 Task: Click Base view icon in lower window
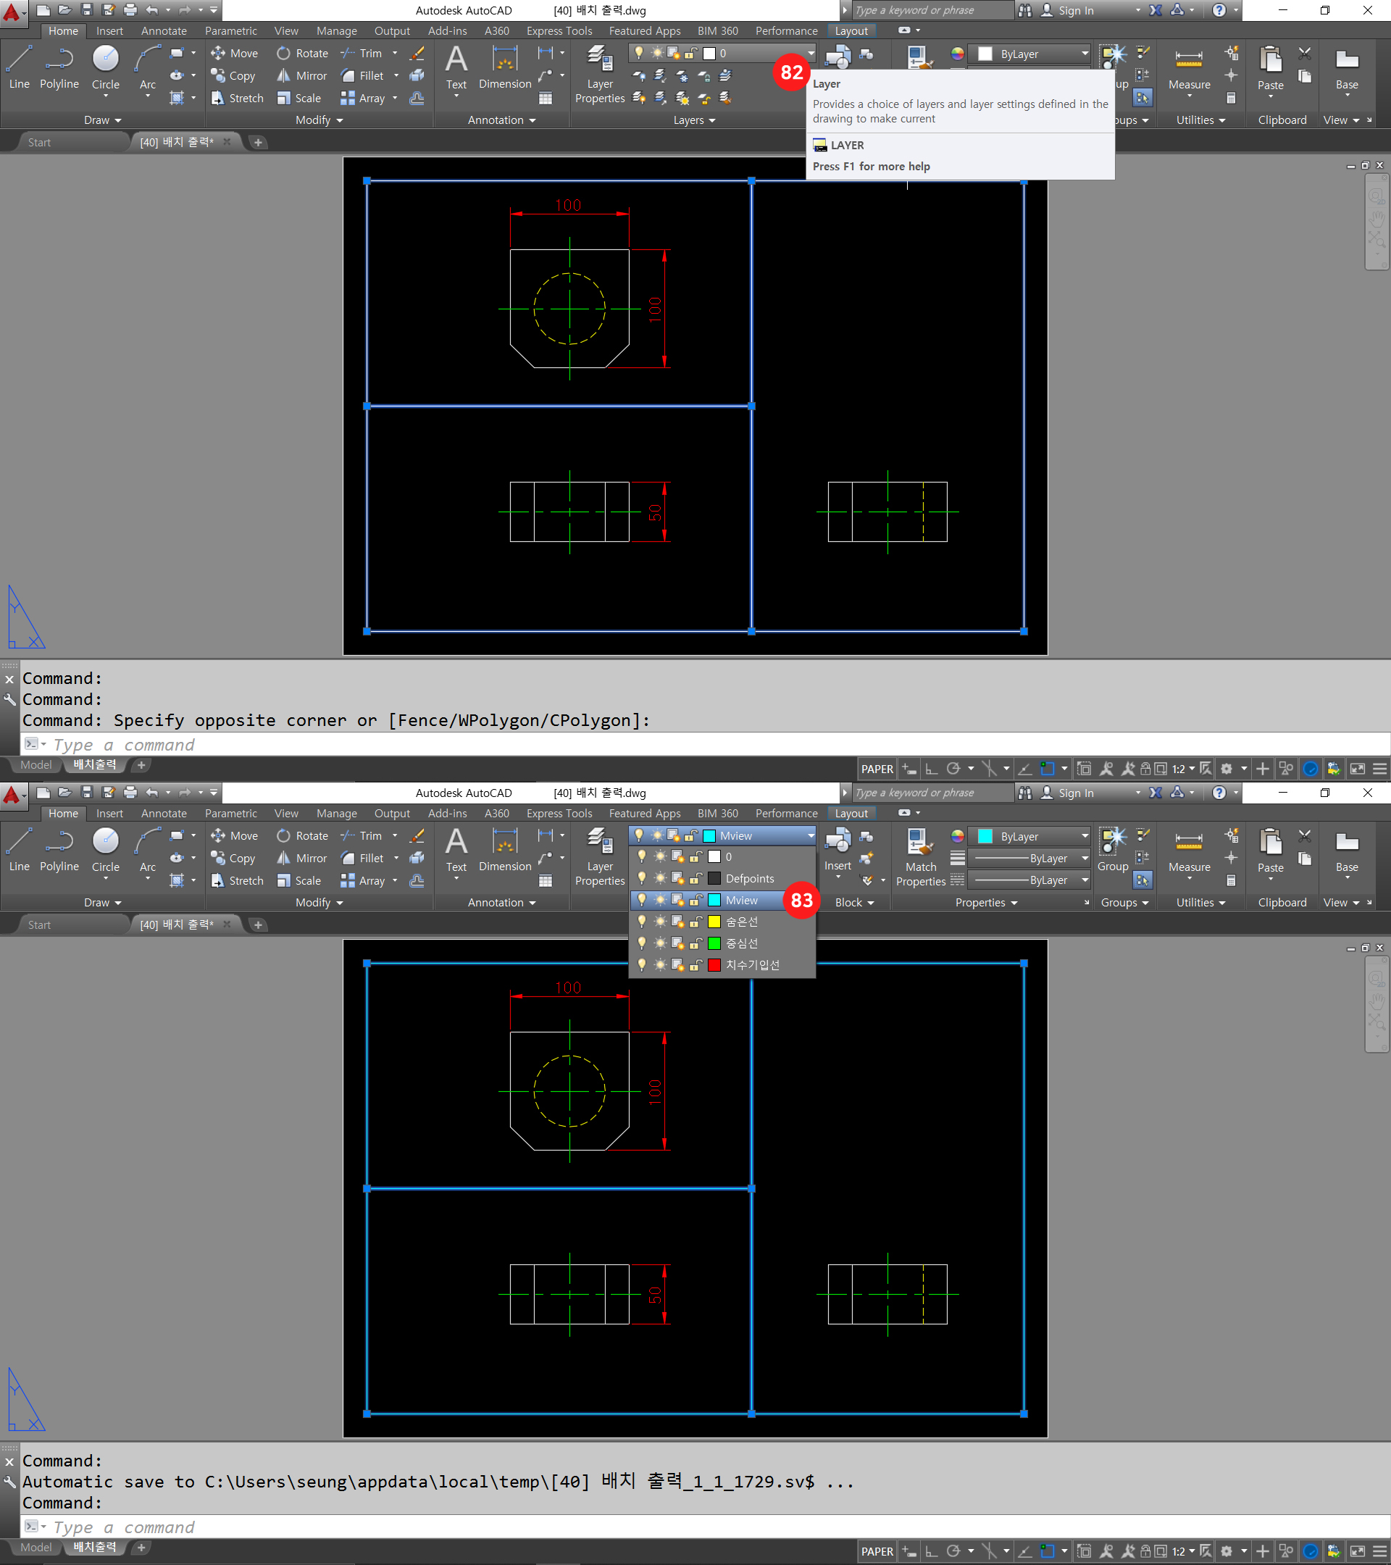[x=1347, y=851]
